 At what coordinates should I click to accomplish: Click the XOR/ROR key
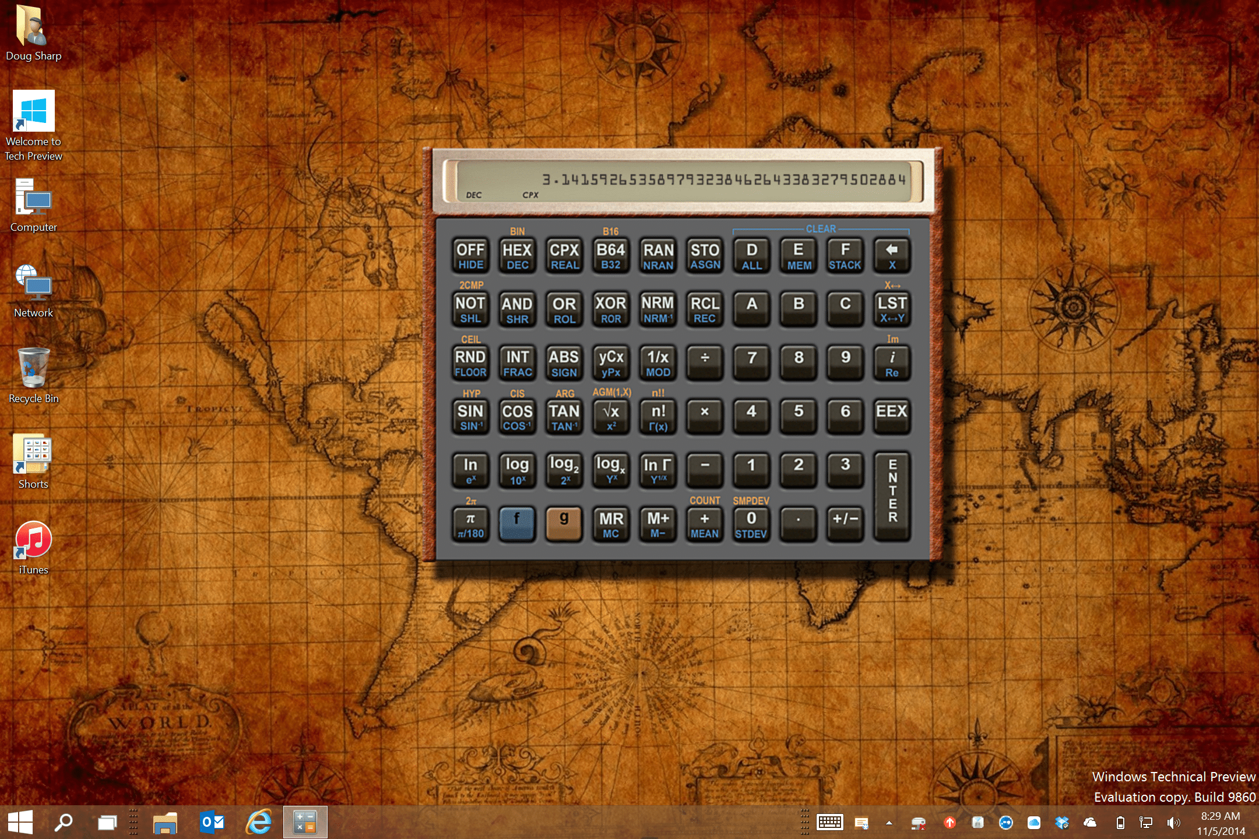611,309
